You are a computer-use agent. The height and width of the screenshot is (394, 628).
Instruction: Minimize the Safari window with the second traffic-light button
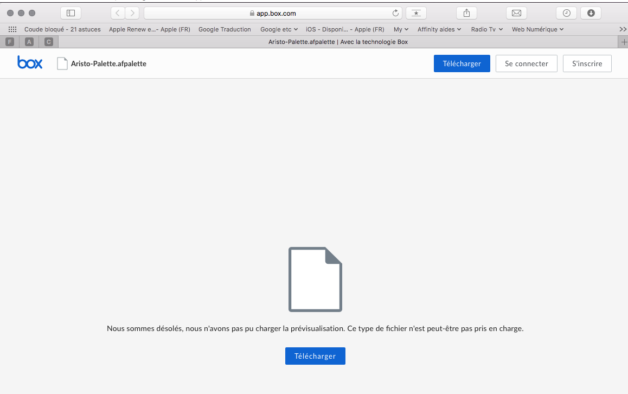[x=21, y=13]
